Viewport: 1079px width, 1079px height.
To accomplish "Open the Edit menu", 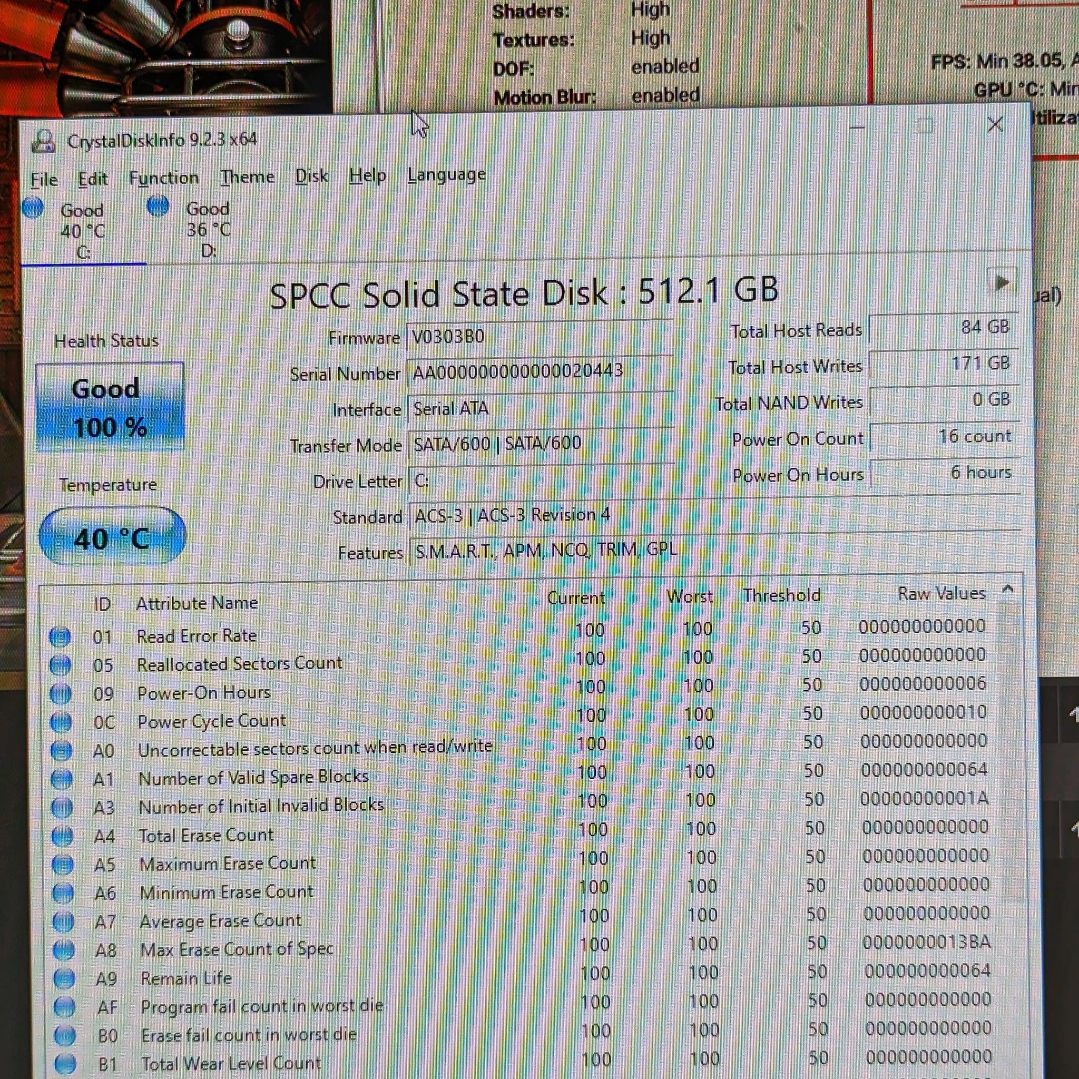I will [93, 179].
